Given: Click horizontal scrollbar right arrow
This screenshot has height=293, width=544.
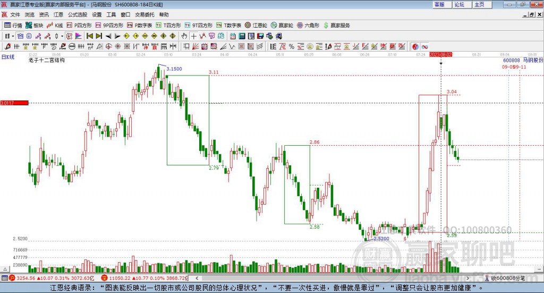Looking at the screenshot, I should click(467, 278).
